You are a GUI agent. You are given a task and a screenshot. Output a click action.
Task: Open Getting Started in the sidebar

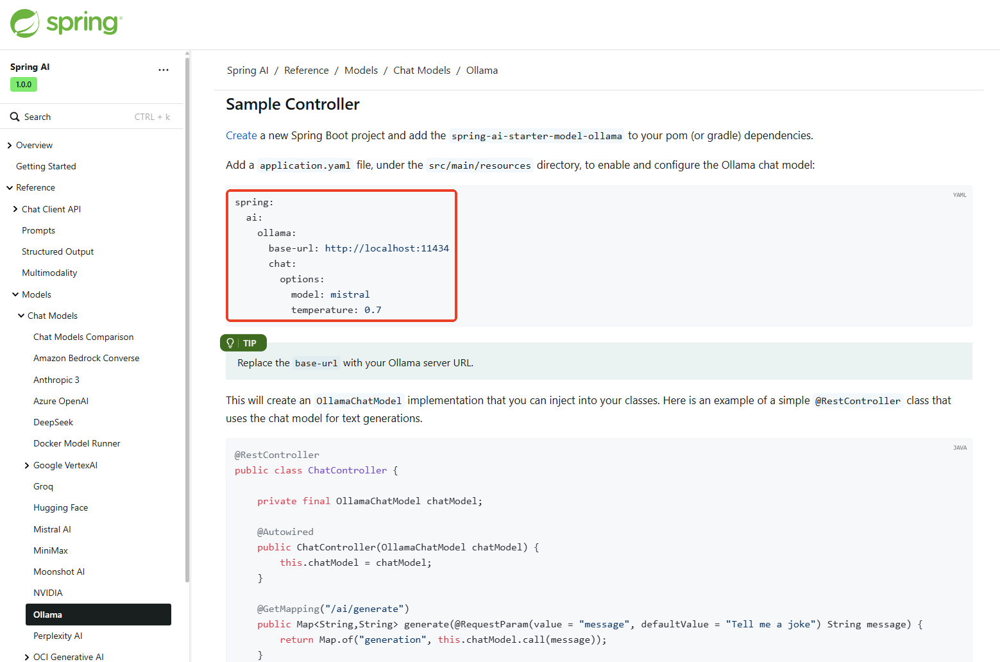tap(46, 166)
